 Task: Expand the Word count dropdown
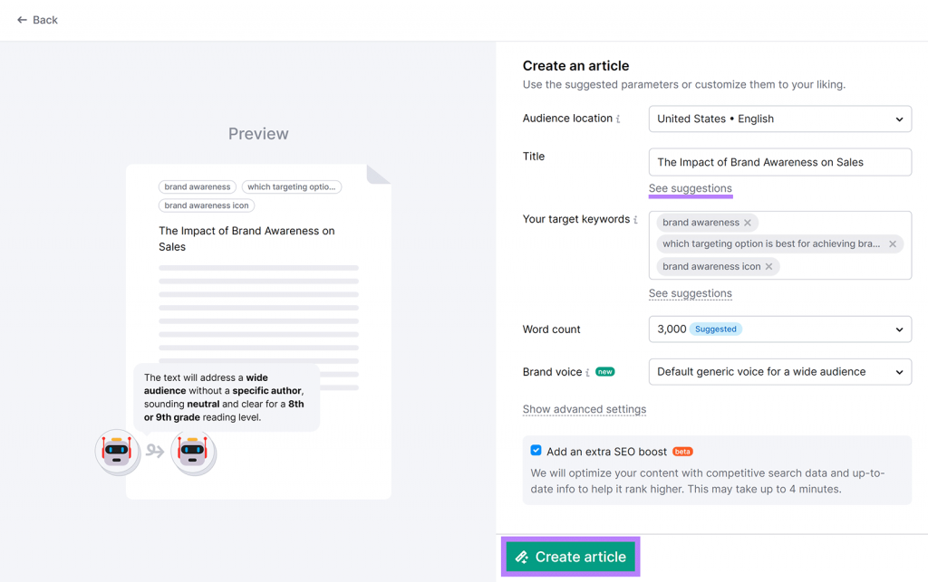point(779,329)
